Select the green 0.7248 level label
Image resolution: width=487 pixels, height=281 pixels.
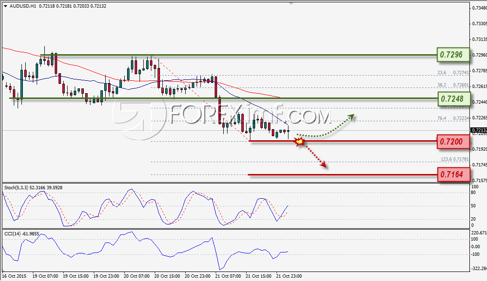point(453,99)
